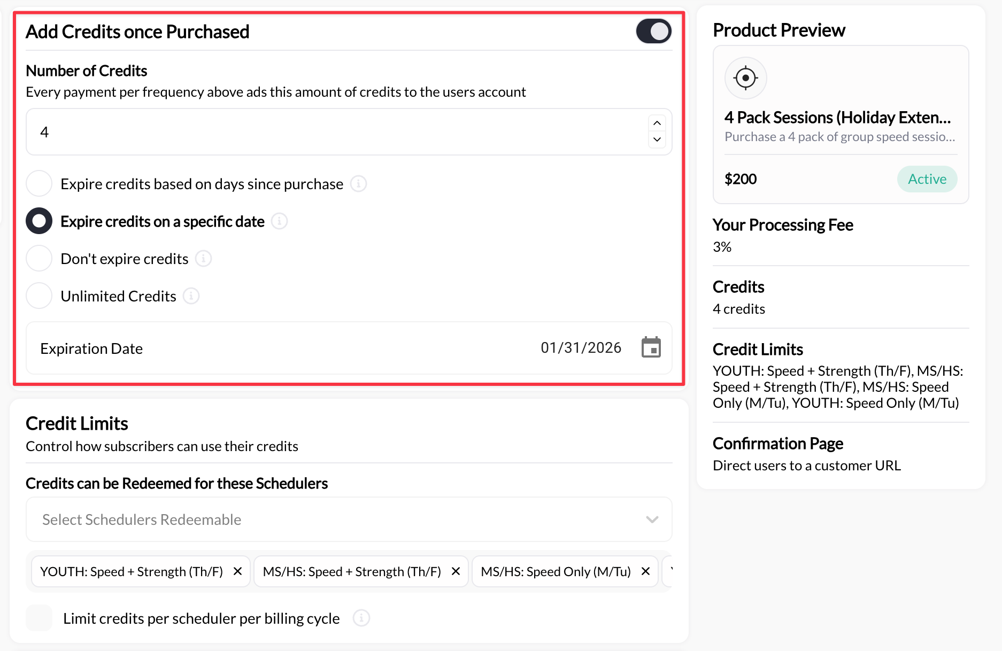
Task: Enable Limit credits per scheduler per billing cycle
Action: 38,618
